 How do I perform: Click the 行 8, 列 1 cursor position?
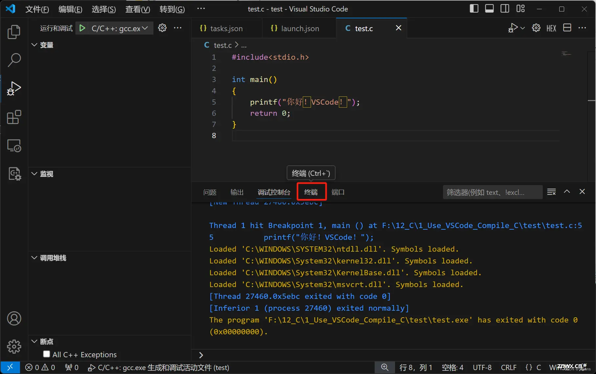tap(416, 367)
